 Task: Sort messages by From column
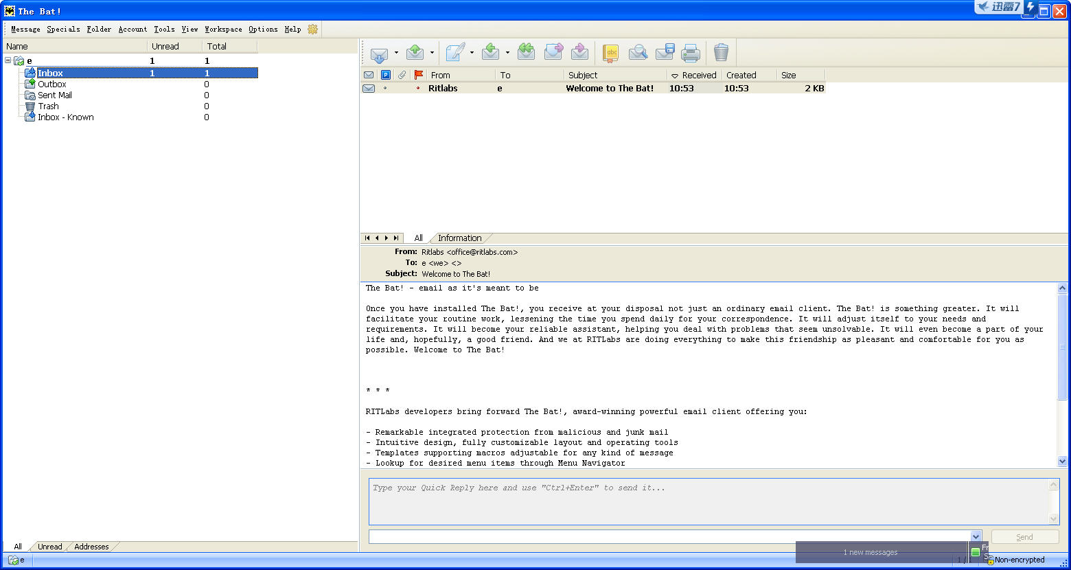461,75
